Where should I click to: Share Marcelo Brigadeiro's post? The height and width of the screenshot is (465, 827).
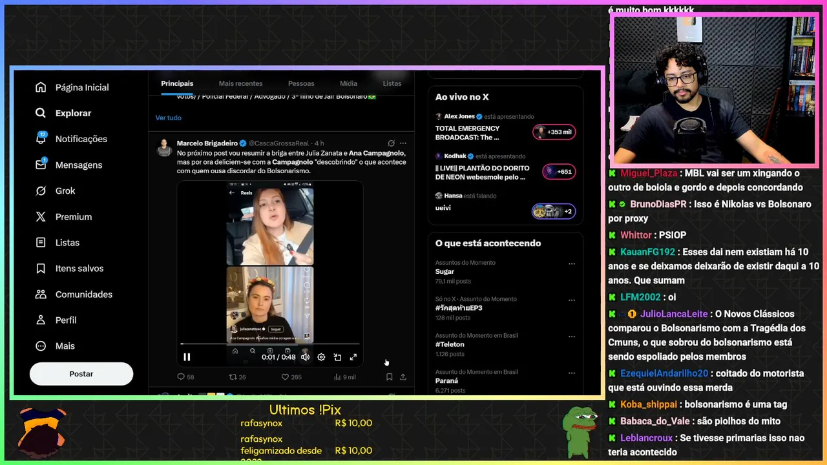pos(403,377)
